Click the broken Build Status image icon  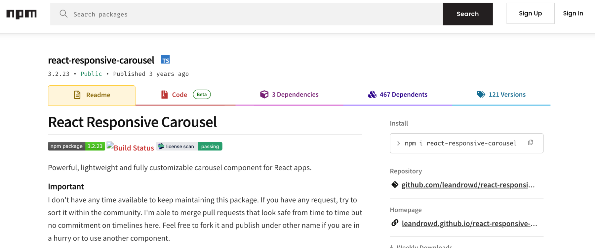[x=110, y=146]
